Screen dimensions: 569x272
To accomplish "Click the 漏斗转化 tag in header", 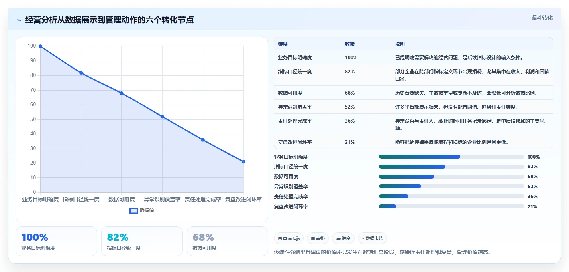I will (x=542, y=18).
